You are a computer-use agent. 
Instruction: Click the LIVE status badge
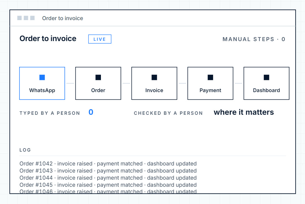100,39
